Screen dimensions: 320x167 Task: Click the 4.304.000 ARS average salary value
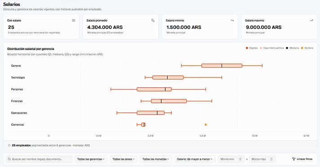(x=105, y=27)
